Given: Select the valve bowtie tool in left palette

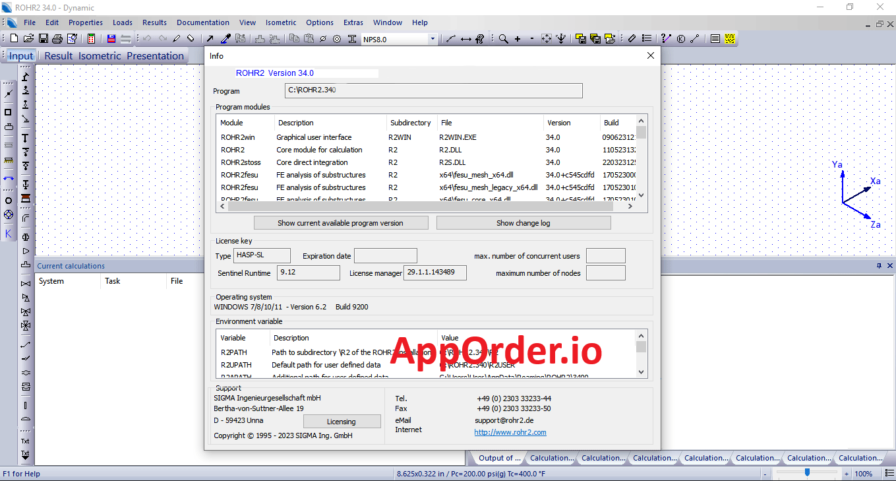Looking at the screenshot, I should [x=26, y=284].
